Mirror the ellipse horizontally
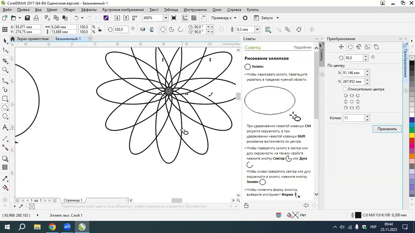Image resolution: width=415 pixels, height=233 pixels. click(x=143, y=29)
